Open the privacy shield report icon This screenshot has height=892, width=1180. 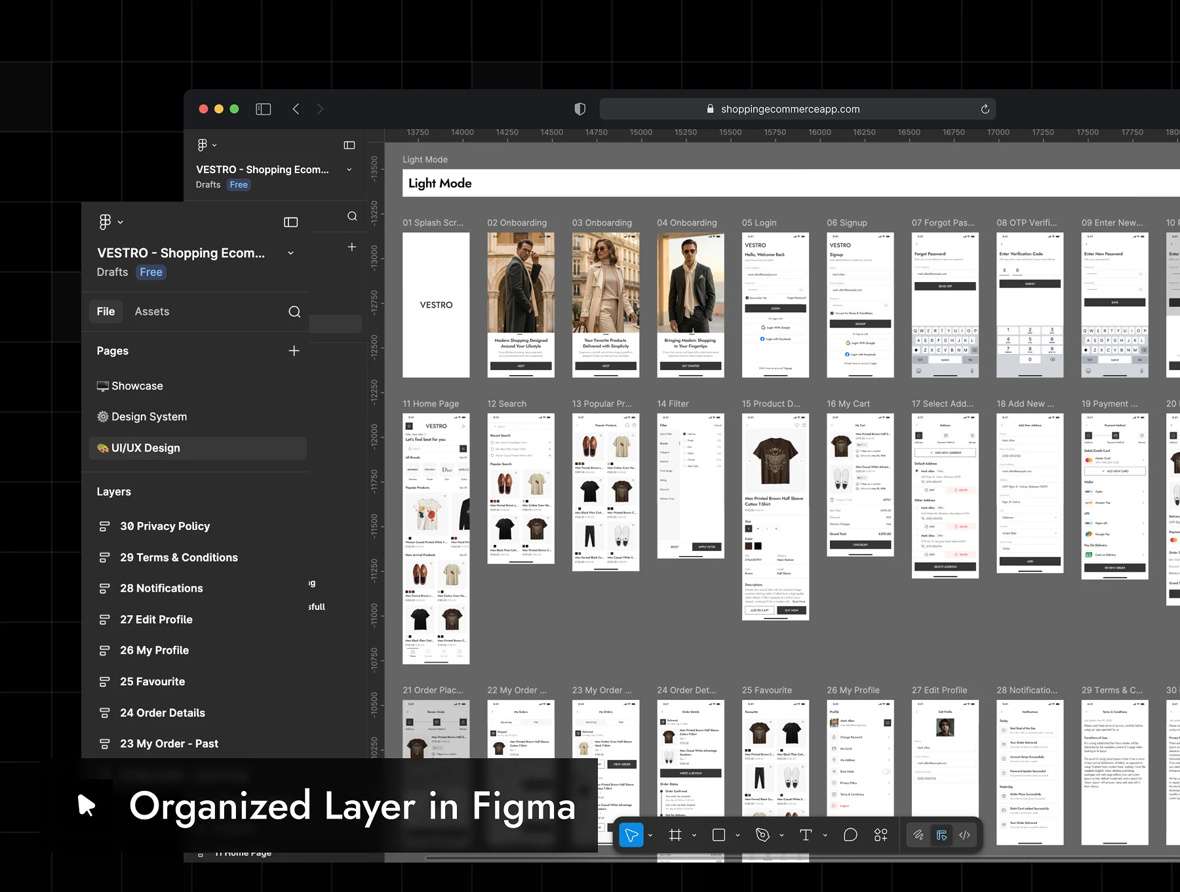tap(580, 109)
